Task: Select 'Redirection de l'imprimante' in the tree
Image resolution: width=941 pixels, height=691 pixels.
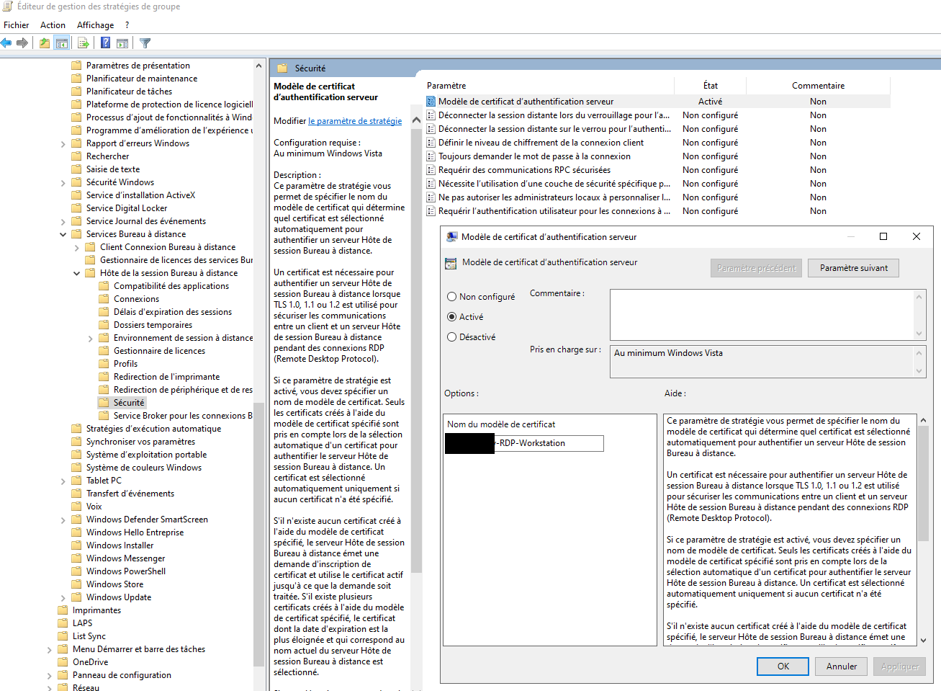Action: point(166,377)
